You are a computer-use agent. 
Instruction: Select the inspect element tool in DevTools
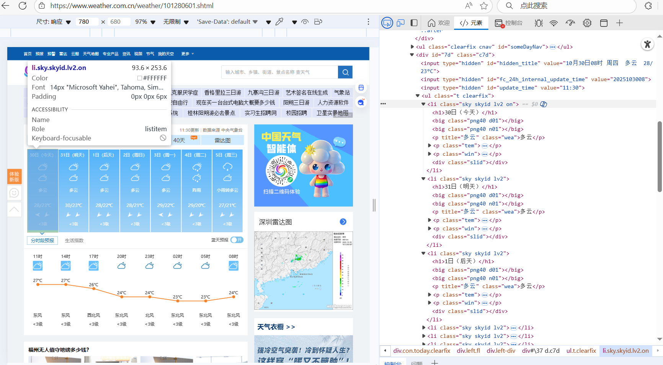pyautogui.click(x=387, y=23)
